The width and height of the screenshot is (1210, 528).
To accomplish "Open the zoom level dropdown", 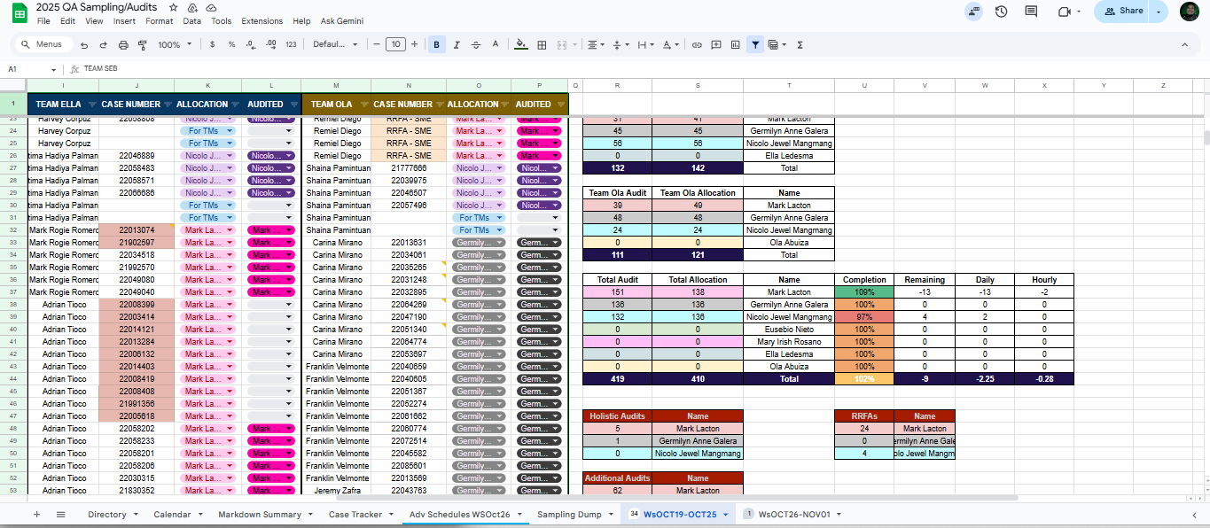I will coord(175,44).
